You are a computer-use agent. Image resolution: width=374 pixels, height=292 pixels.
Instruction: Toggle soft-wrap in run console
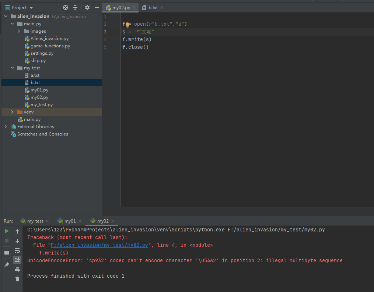17,250
